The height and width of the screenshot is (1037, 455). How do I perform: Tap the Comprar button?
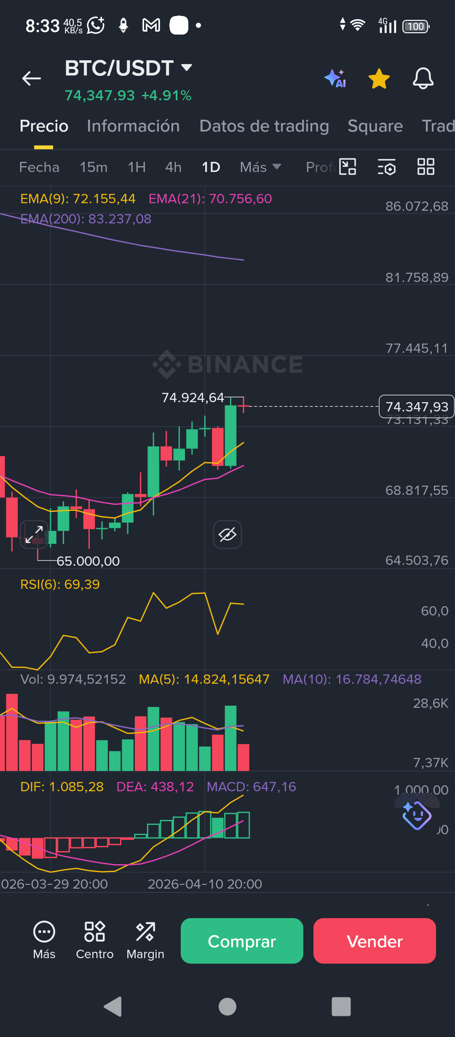click(x=242, y=941)
